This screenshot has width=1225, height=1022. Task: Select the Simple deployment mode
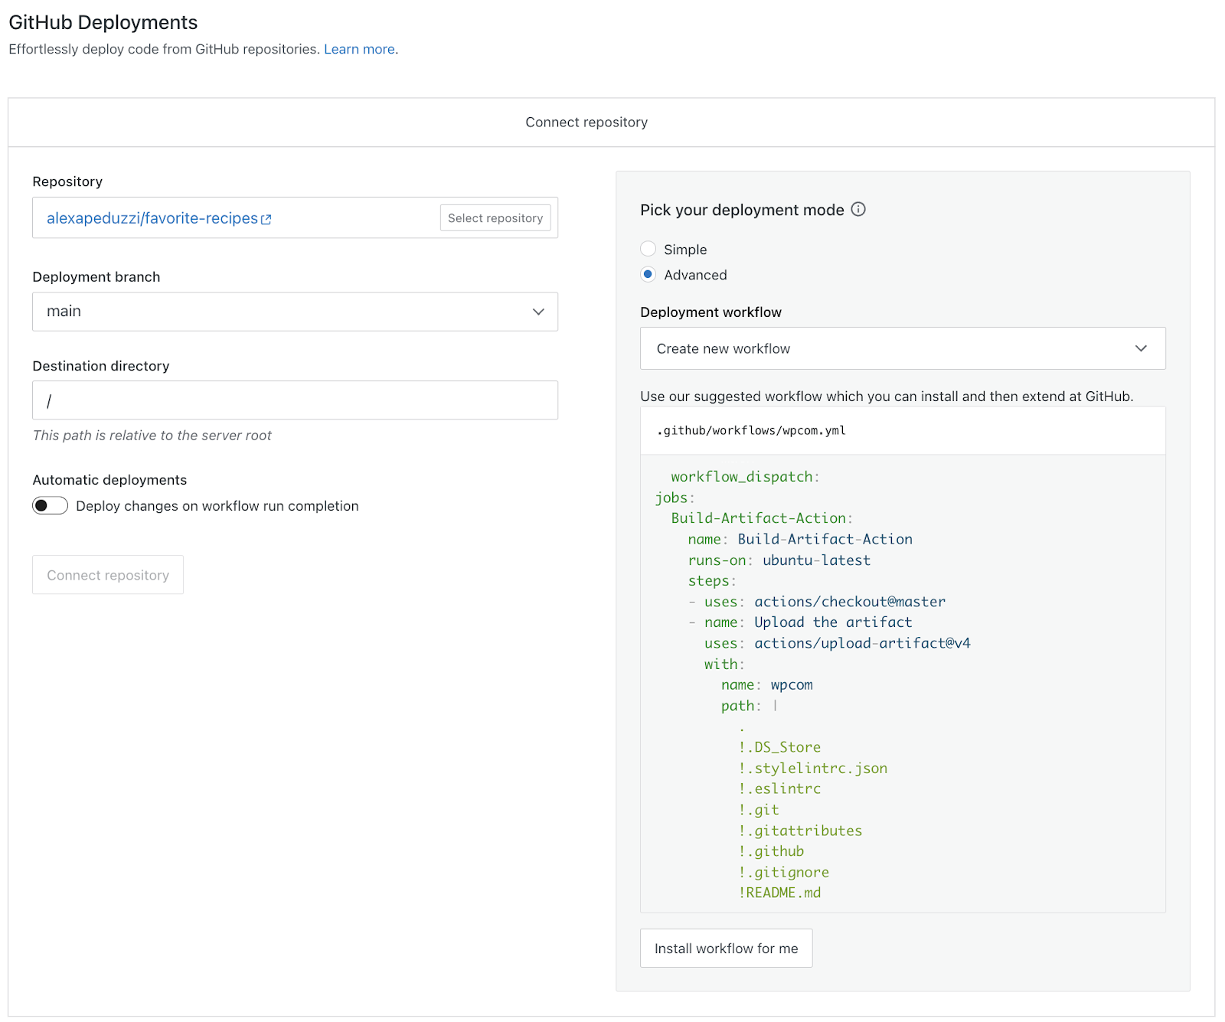(x=648, y=249)
